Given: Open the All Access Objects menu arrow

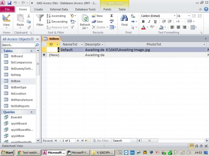Looking at the screenshot, I should point(32,39).
